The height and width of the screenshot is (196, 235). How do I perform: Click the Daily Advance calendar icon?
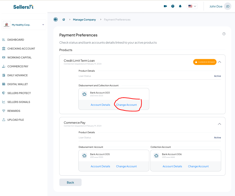click(4, 75)
